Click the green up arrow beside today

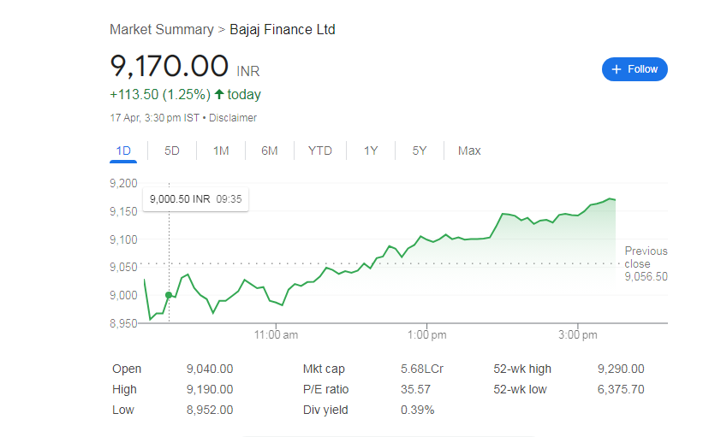pos(219,94)
